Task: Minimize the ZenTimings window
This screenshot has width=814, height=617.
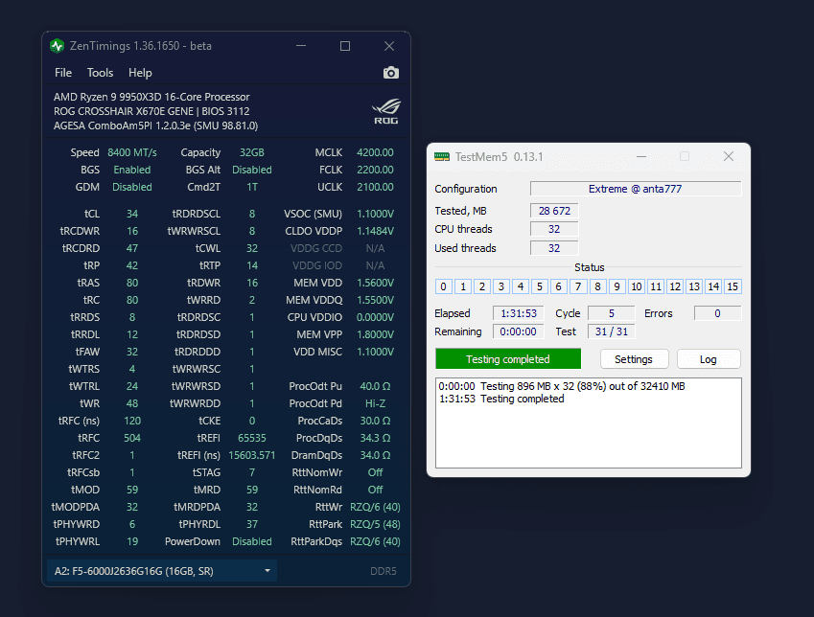Action: (x=301, y=46)
